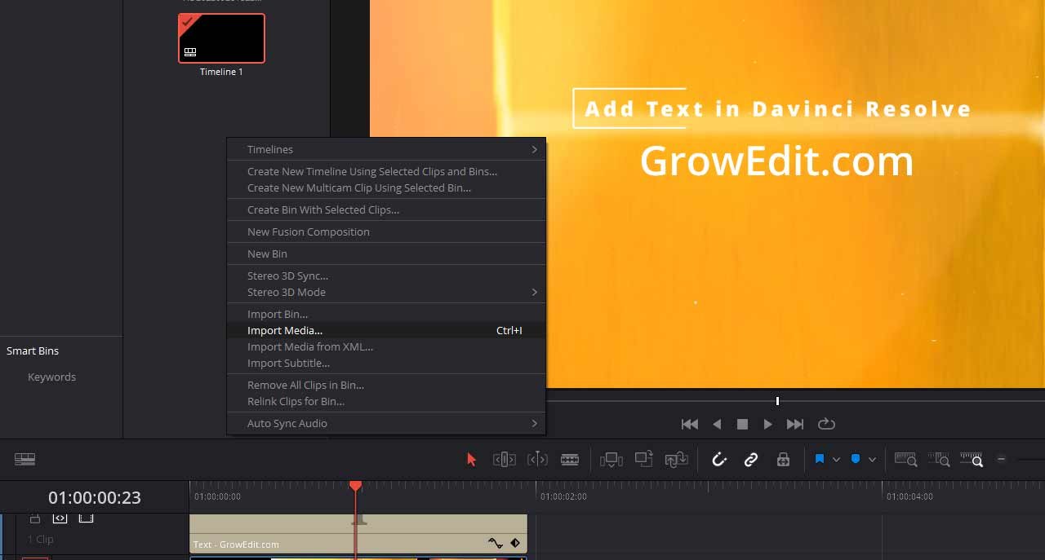The width and height of the screenshot is (1045, 560).
Task: Click the '1 Clip' track label
Action: click(x=40, y=539)
